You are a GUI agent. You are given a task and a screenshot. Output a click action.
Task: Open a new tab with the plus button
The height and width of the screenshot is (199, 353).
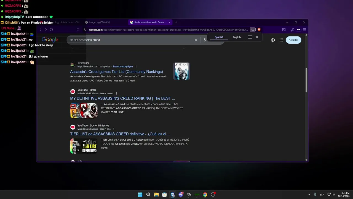pyautogui.click(x=176, y=22)
